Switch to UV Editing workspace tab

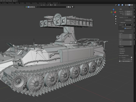(4, 3)
